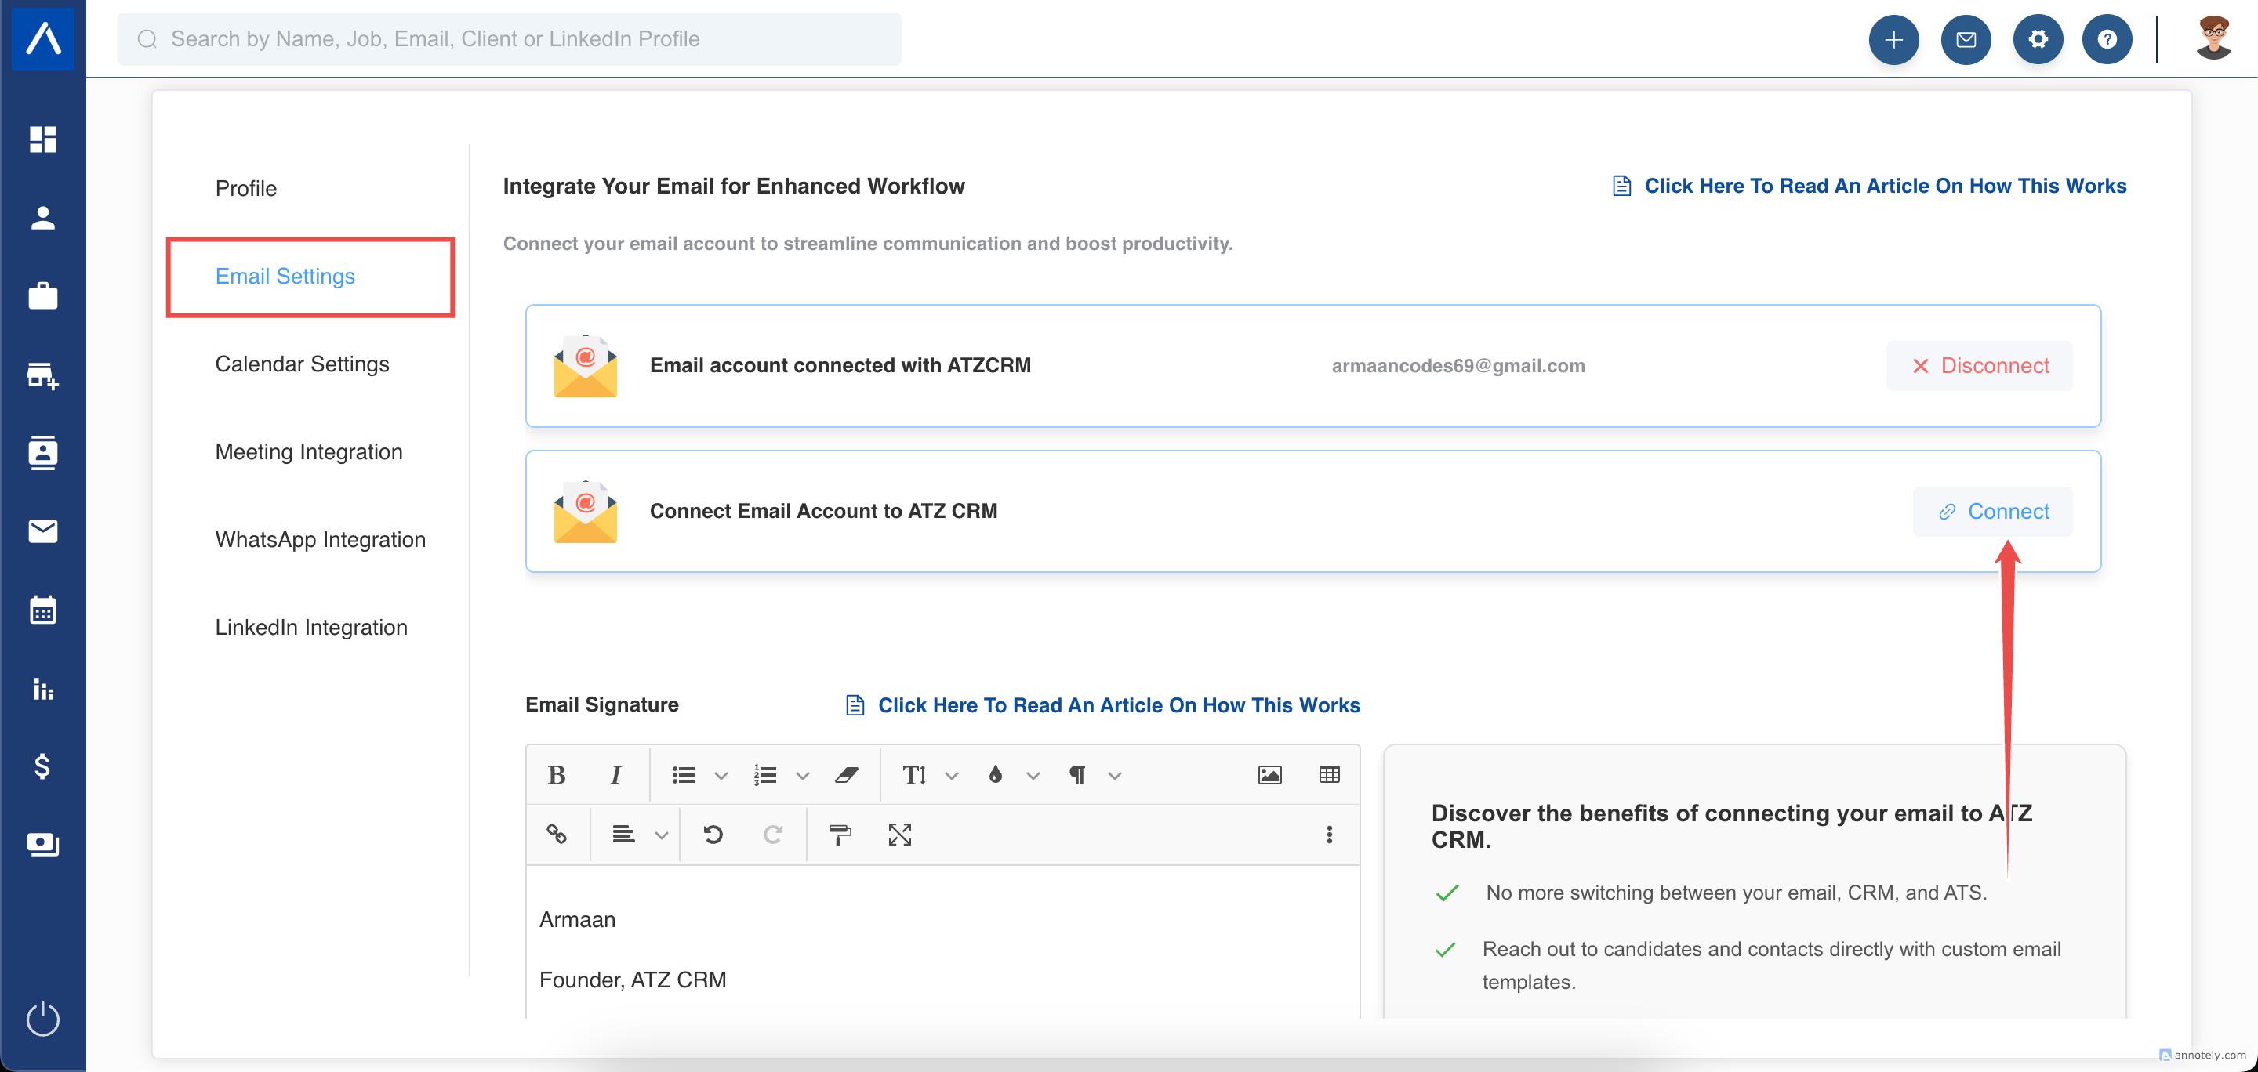Insert a table into the signature
This screenshot has height=1072, width=2258.
point(1330,775)
